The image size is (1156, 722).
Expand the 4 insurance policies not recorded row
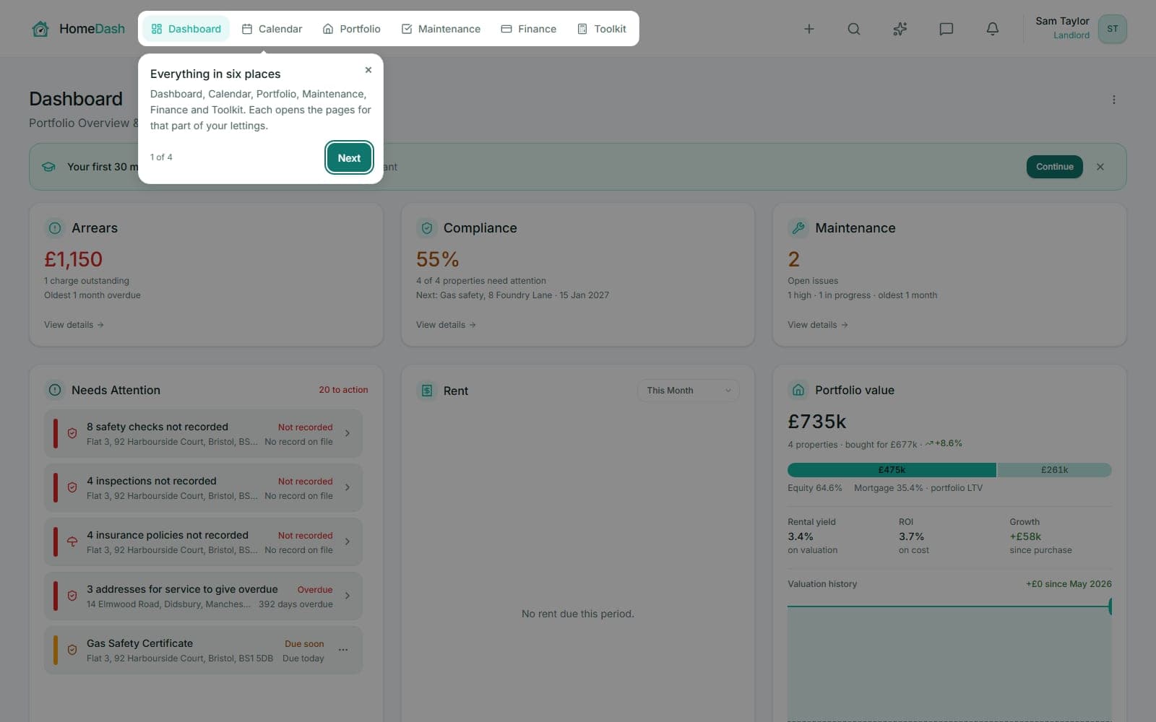click(203, 541)
